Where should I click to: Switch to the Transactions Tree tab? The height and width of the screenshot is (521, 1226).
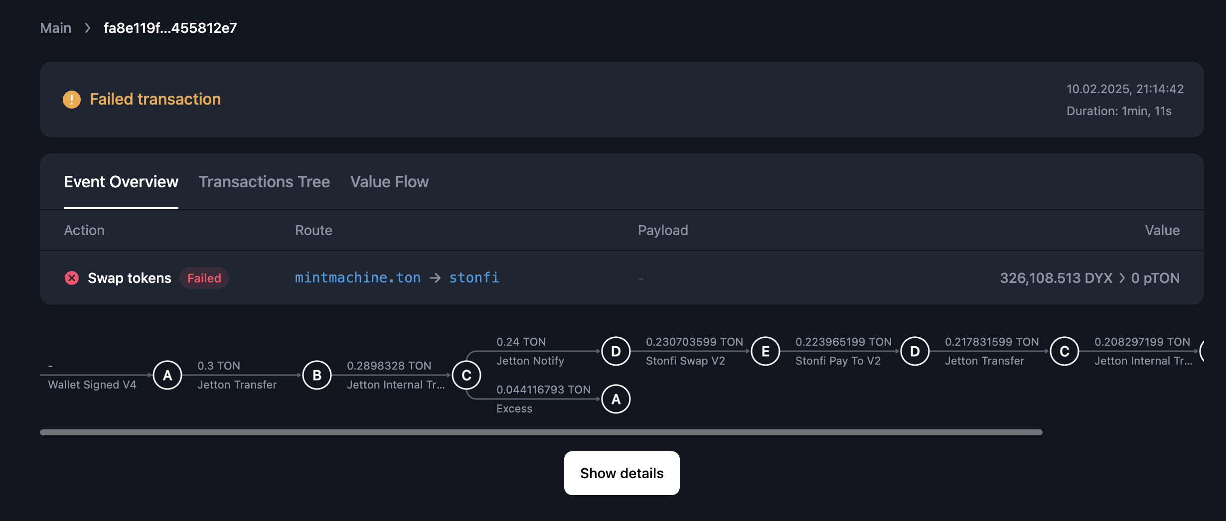pyautogui.click(x=264, y=182)
